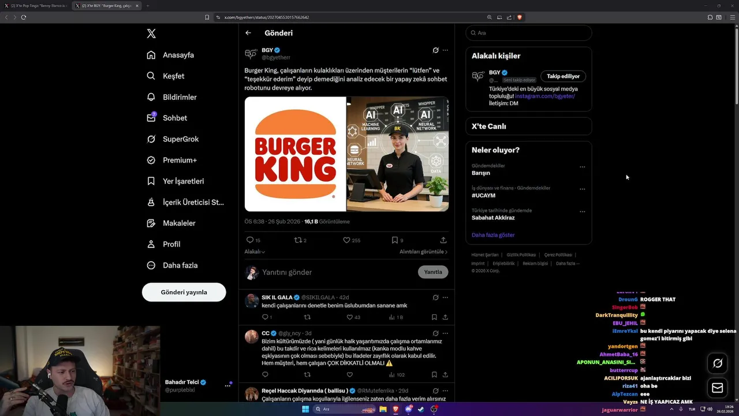Image resolution: width=739 pixels, height=416 pixels.
Task: Click the Ara search box
Action: 528,33
